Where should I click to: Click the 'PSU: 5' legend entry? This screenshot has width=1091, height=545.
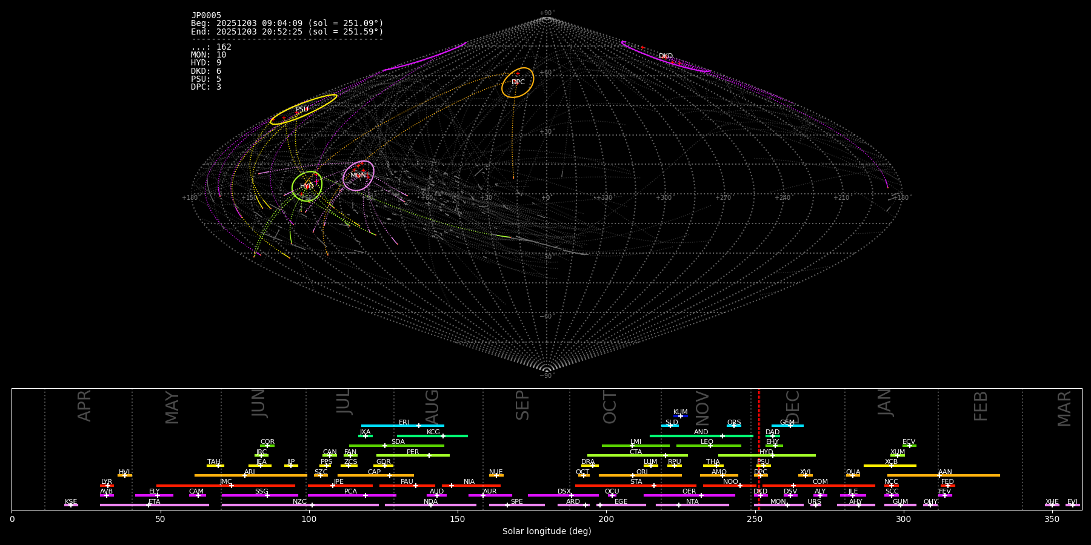pyautogui.click(x=206, y=79)
